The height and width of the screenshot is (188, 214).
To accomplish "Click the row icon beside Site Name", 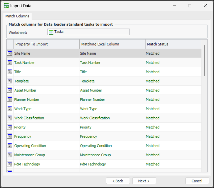I will point(10,53).
